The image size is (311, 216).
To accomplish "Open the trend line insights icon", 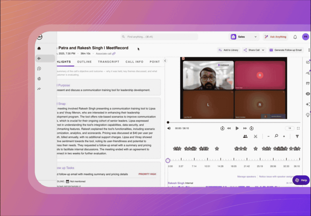I will click(x=39, y=89).
